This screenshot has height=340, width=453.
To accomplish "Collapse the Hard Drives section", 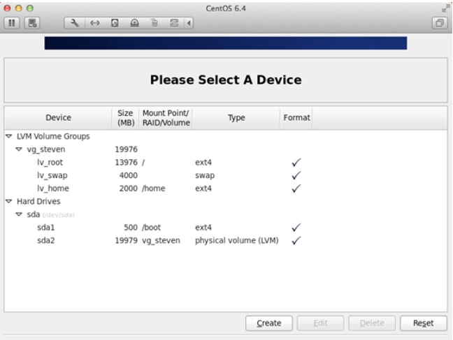I will 9,202.
